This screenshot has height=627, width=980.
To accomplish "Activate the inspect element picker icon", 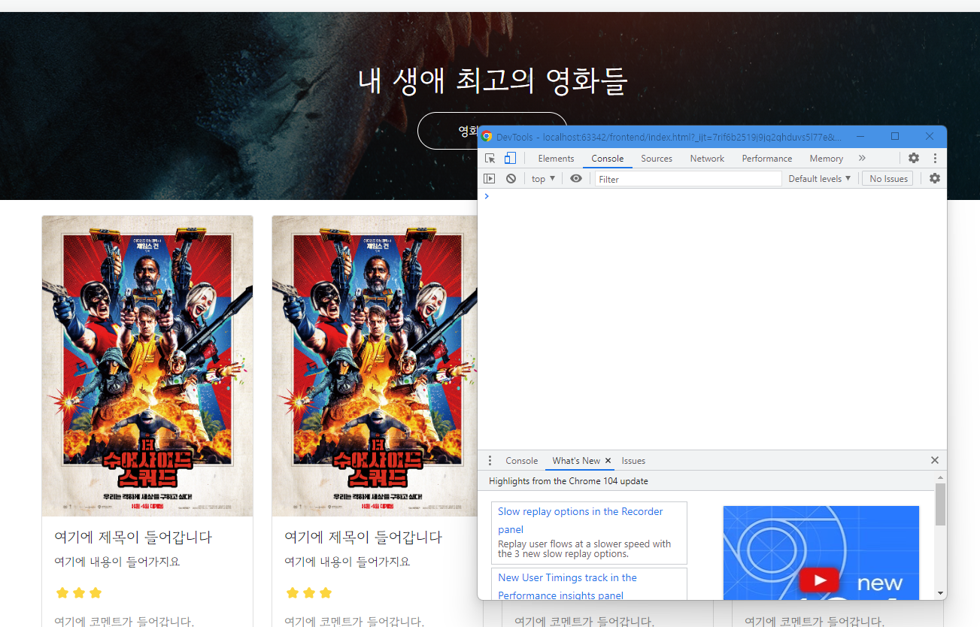I will point(490,159).
